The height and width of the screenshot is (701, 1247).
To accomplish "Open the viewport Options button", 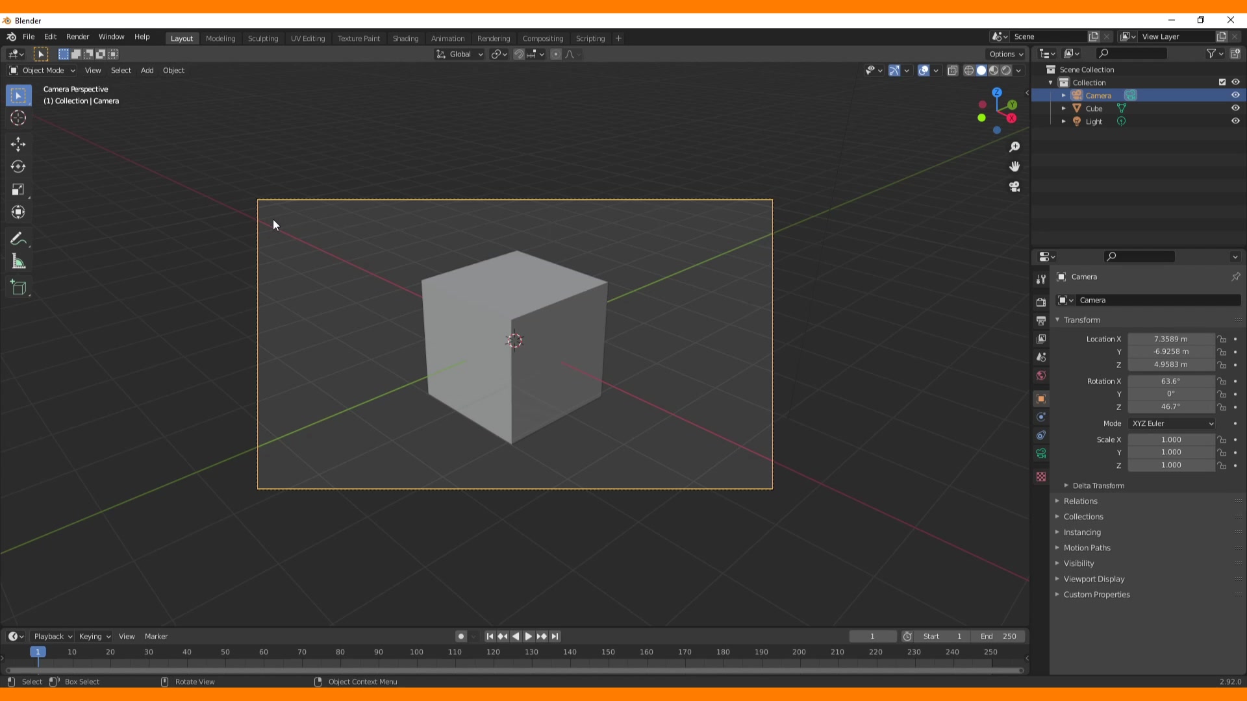I will pos(1005,54).
